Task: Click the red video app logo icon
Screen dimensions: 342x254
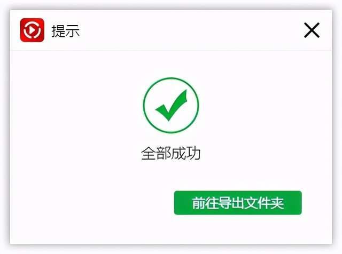Action: click(32, 30)
